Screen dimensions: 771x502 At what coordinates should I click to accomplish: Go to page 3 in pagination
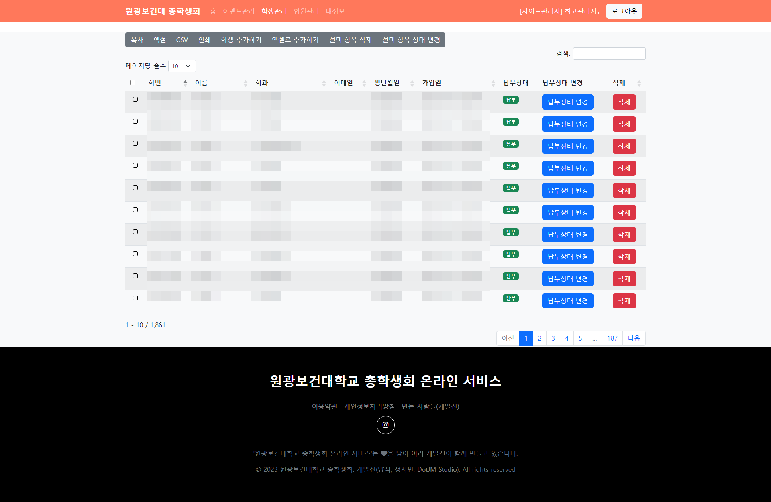[x=553, y=338]
